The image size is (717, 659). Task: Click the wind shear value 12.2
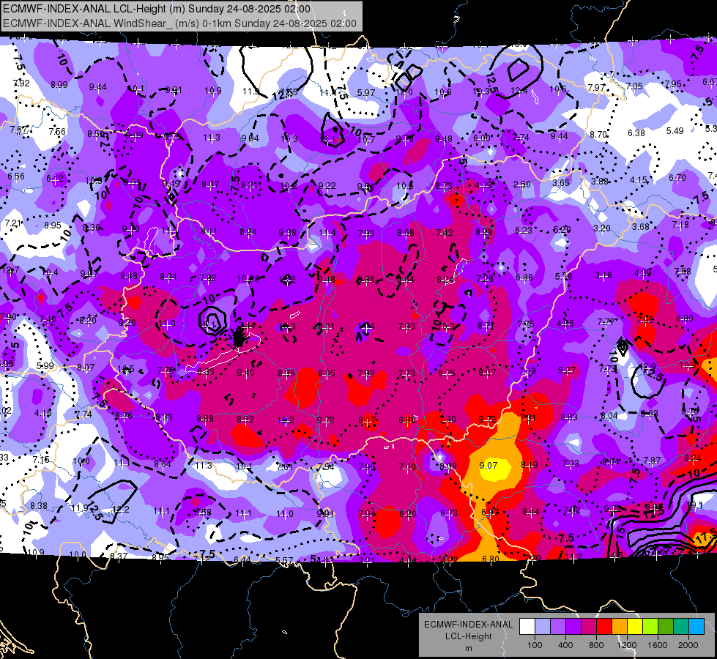[x=121, y=510]
